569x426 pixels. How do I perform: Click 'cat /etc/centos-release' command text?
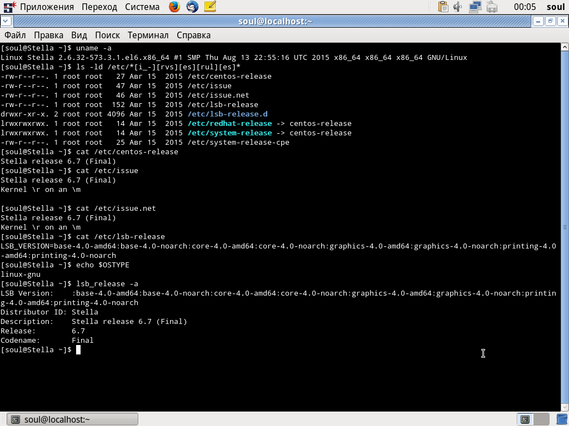pyautogui.click(x=127, y=152)
